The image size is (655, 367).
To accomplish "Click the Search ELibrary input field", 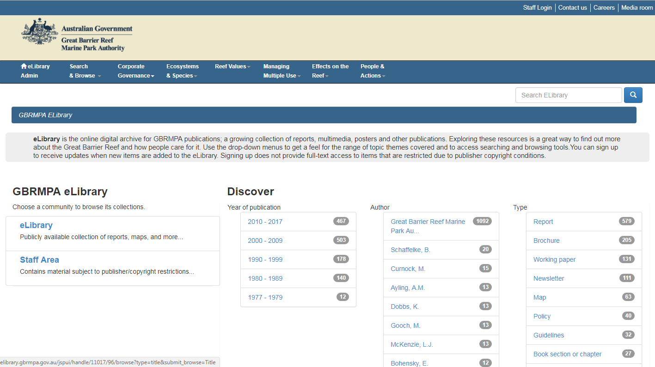I will point(569,95).
